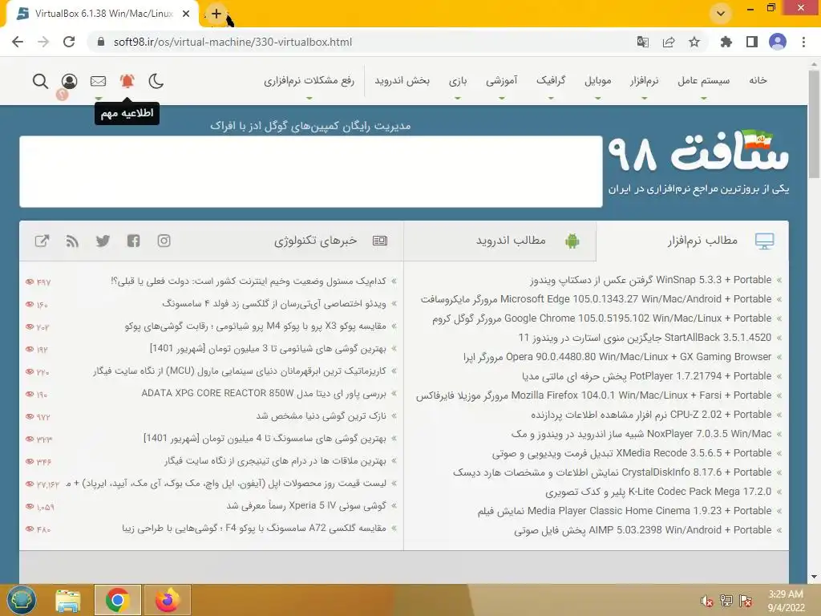This screenshot has height=616, width=821.
Task: Bookmark this page with the star icon
Action: (x=694, y=42)
